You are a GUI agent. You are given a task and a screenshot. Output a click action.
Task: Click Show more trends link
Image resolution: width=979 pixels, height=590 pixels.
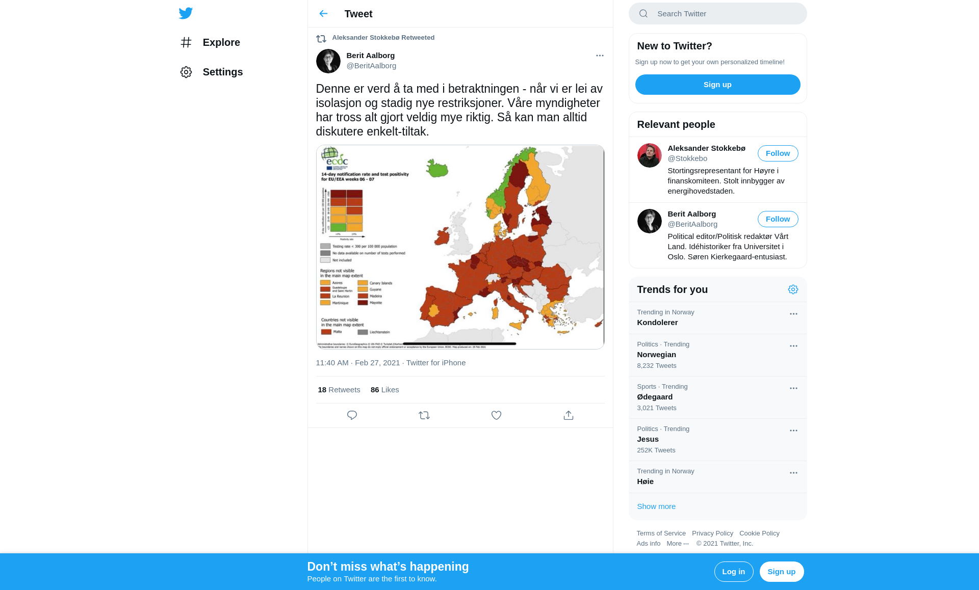point(656,506)
